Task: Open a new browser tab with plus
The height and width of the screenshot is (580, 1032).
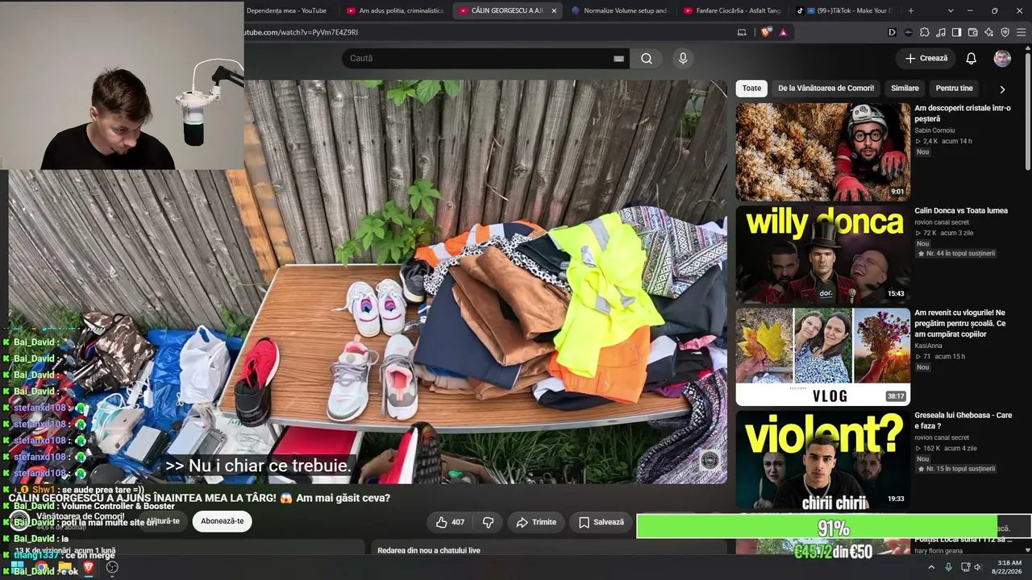Action: tap(911, 10)
